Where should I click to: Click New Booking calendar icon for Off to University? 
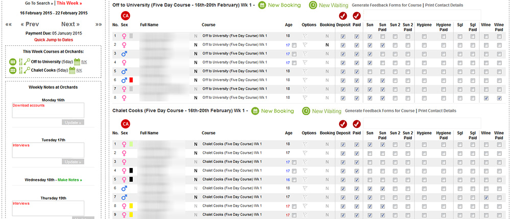pyautogui.click(x=262, y=5)
